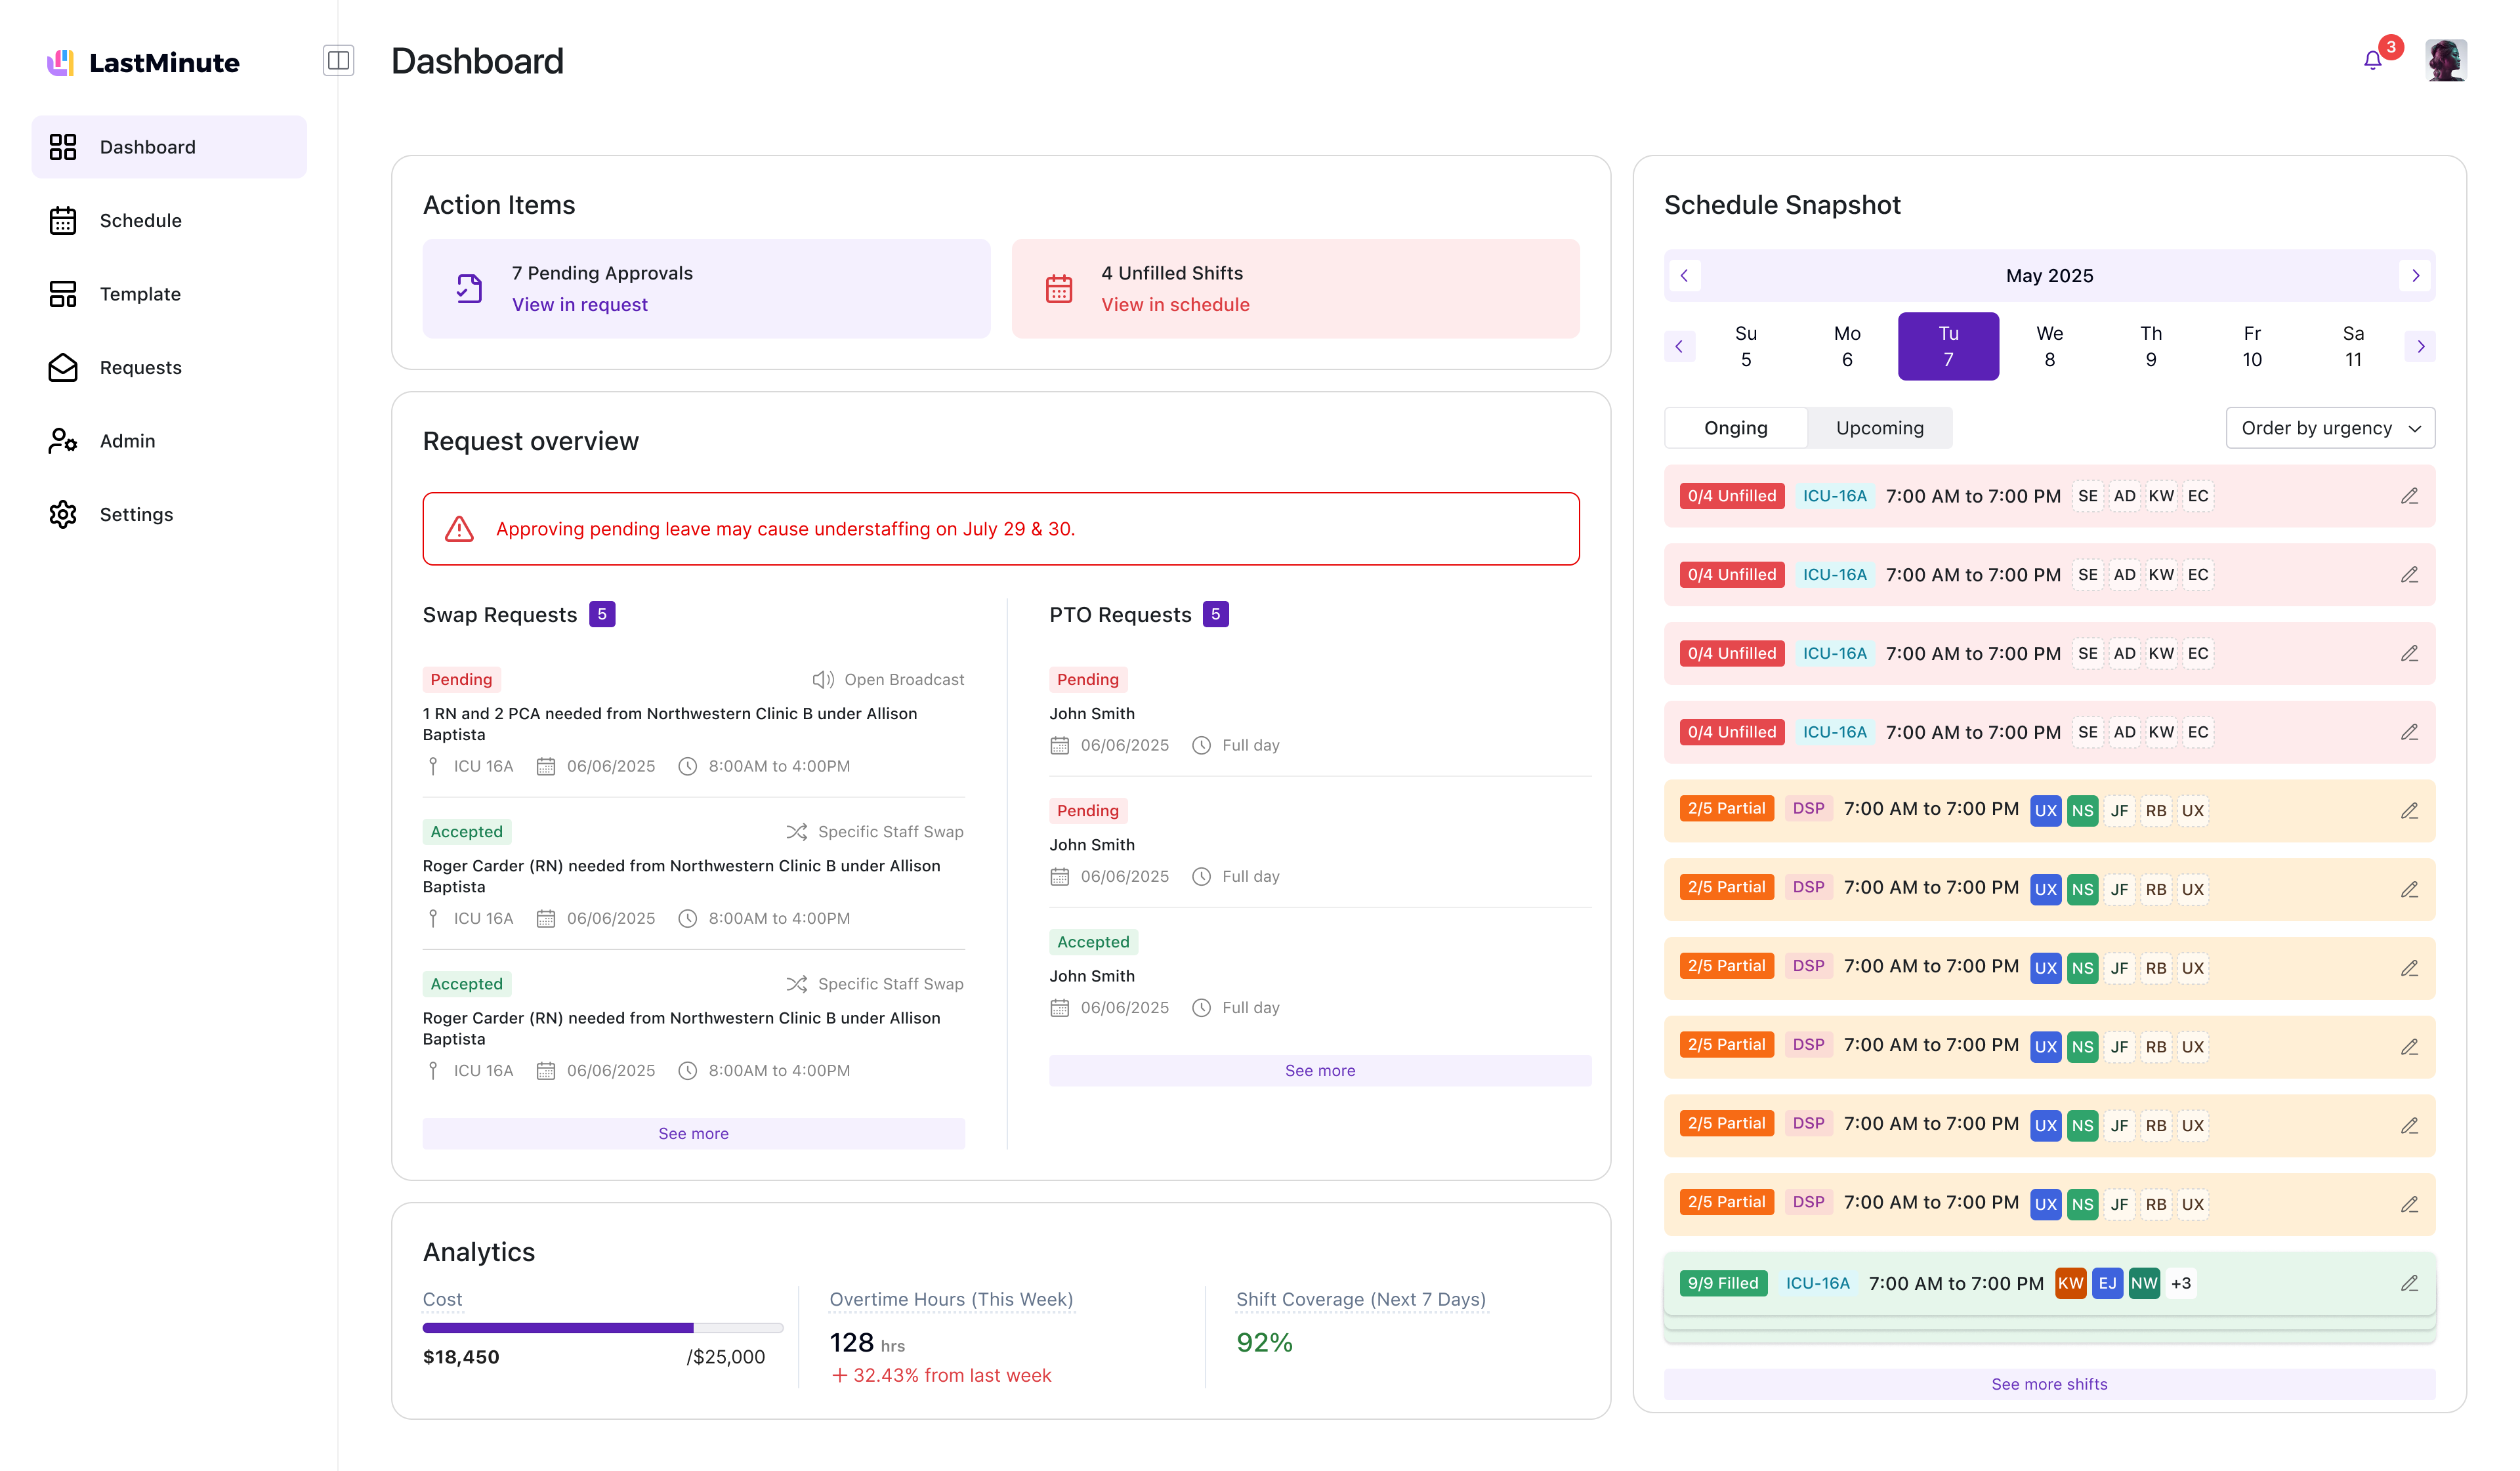
Task: Open the notification bell with 3 alerts
Action: [x=2372, y=60]
